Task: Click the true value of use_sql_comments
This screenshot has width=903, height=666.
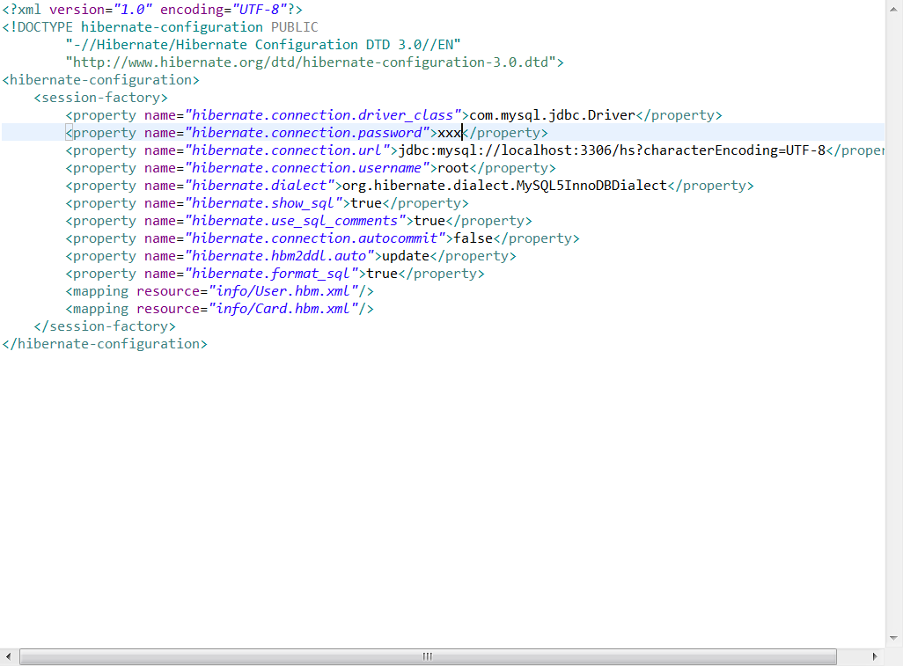Action: [429, 221]
